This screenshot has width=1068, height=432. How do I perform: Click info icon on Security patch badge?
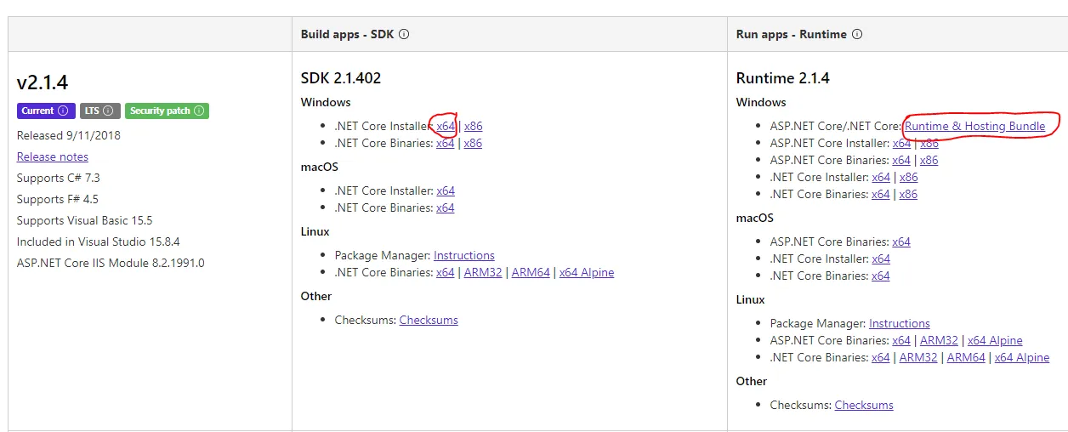[198, 111]
